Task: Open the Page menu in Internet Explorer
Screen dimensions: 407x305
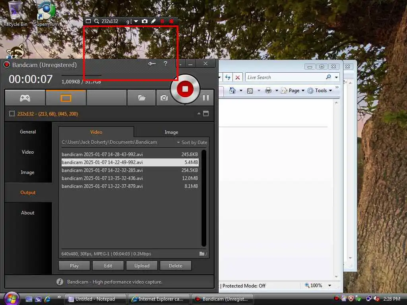Action: (293, 91)
